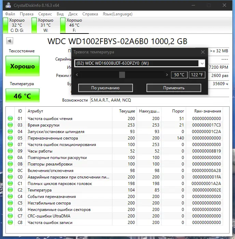Image resolution: width=235 pixels, height=239 pixels.
Task: Open the Справка menu
Action: click(x=90, y=14)
